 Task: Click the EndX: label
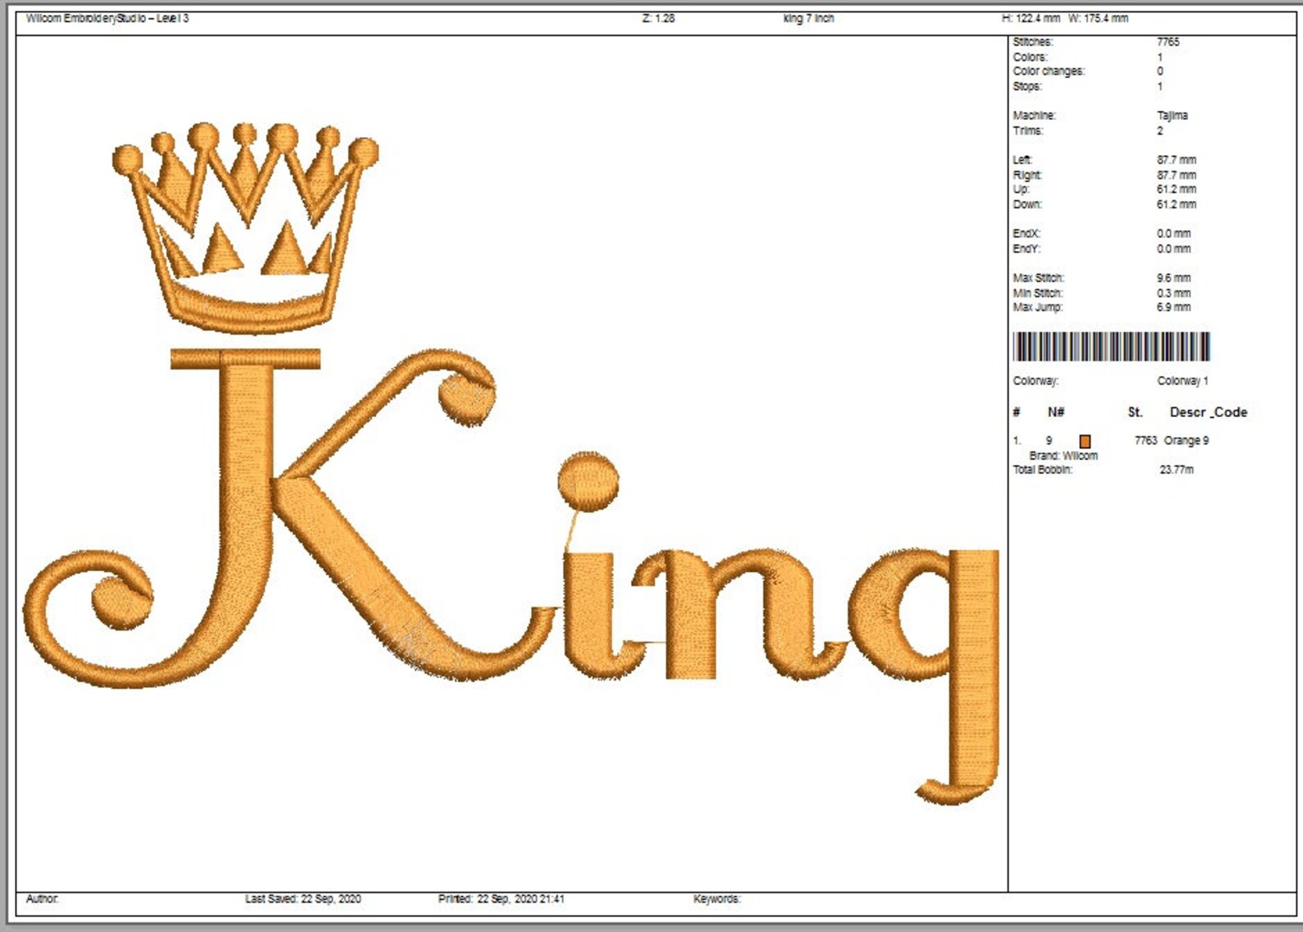(x=1026, y=234)
